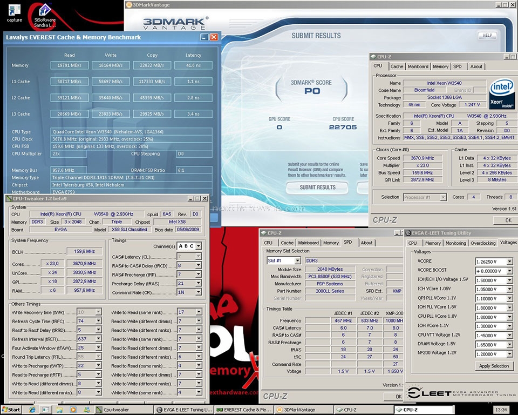Open the Memory tab in EVGA E-LEET

click(433, 243)
